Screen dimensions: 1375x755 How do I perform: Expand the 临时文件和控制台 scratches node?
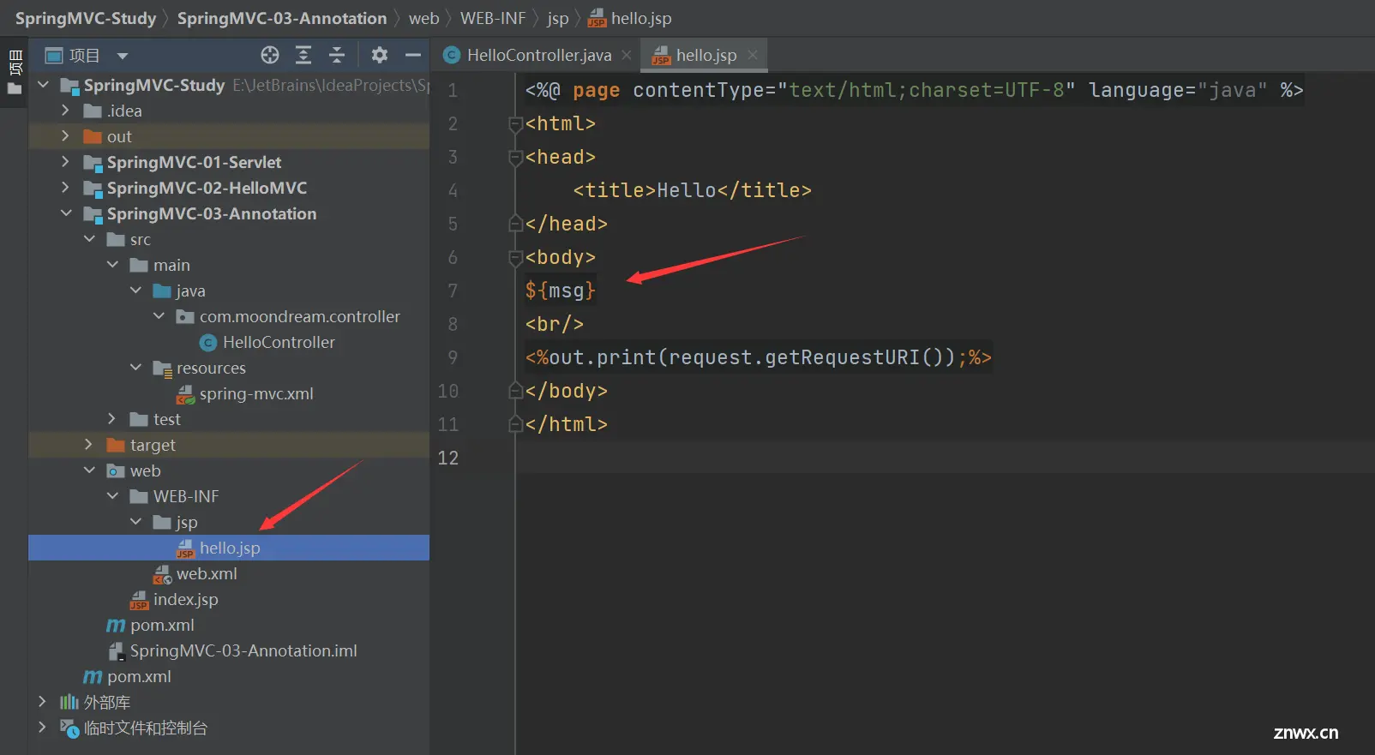tap(42, 728)
